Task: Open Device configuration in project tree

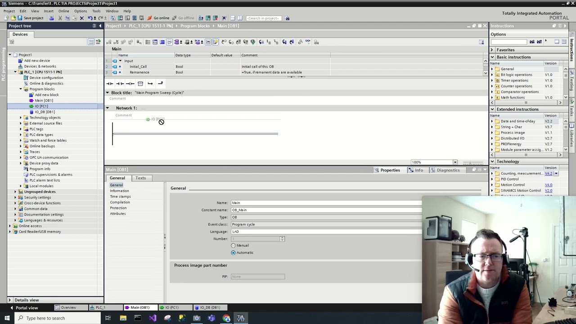Action: (46, 78)
